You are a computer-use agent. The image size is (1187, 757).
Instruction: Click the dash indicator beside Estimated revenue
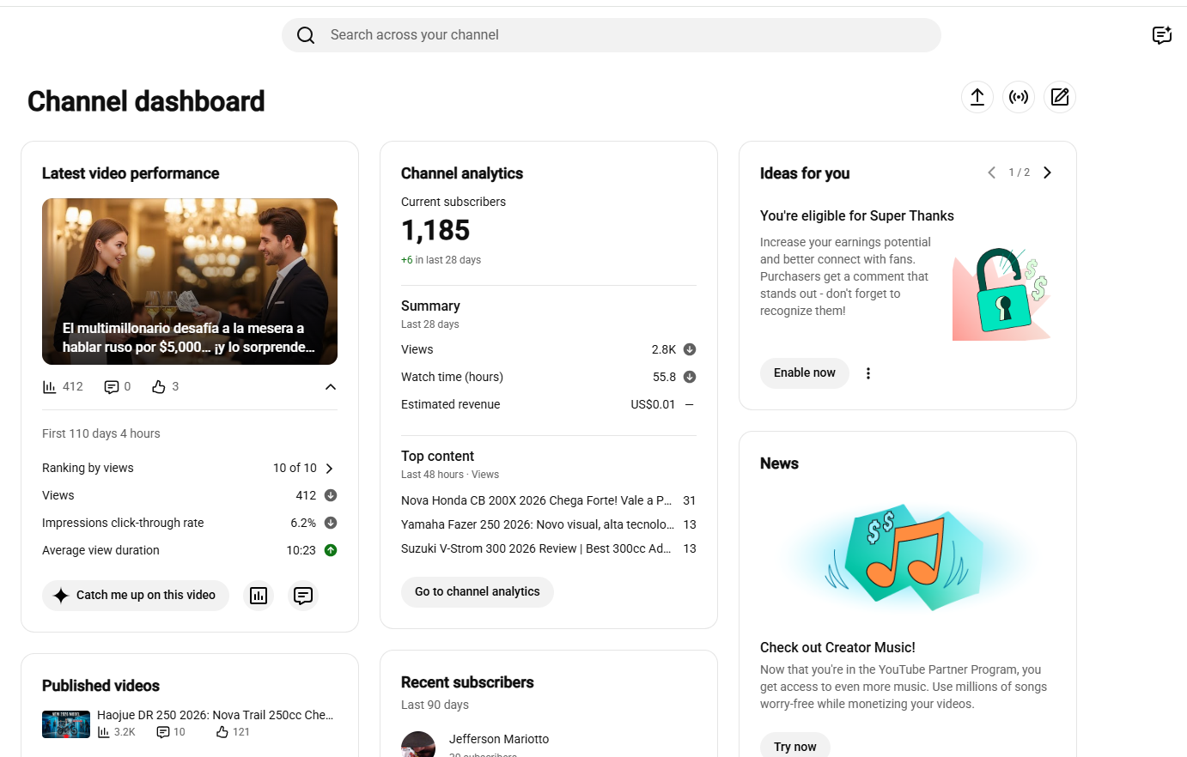click(690, 404)
